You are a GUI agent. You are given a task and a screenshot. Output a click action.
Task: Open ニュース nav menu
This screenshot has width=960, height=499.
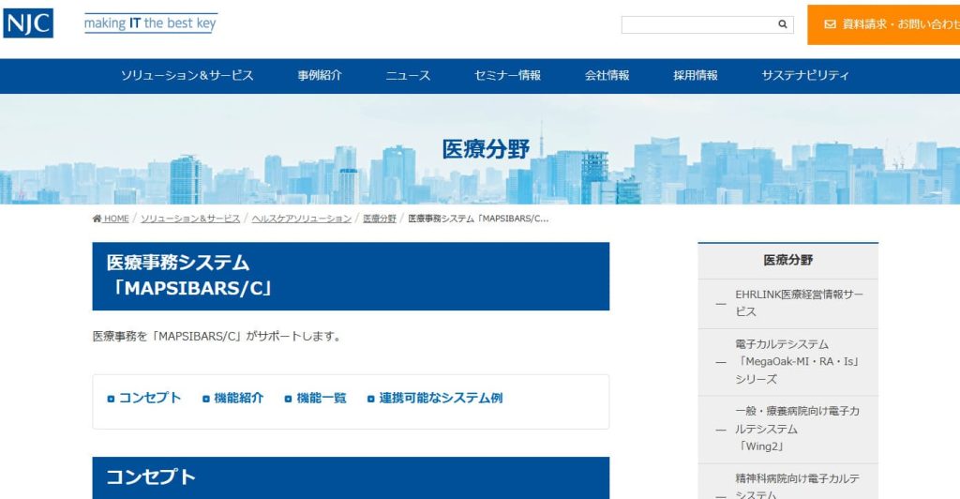click(408, 76)
